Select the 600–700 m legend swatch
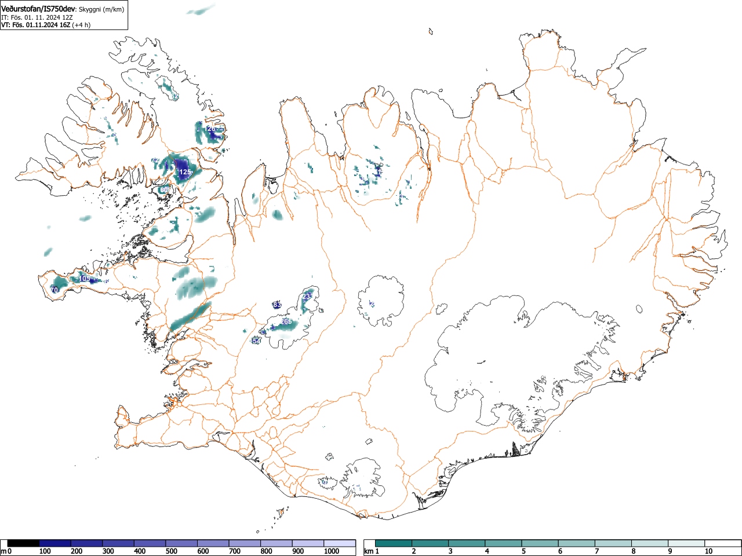The width and height of the screenshot is (742, 556). coord(213,543)
